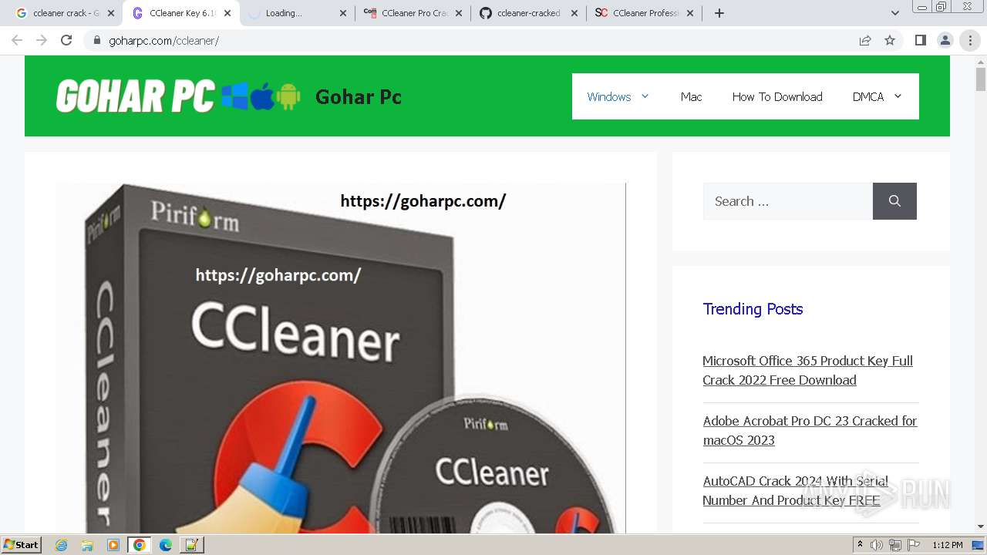Click the CCleaner box featured image
The height and width of the screenshot is (555, 987).
tap(340, 358)
